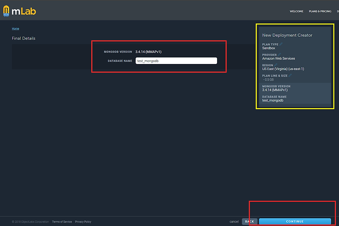The image size is (339, 226).
Task: Edit the Plan Line & Size pencil icon
Action: click(290, 75)
